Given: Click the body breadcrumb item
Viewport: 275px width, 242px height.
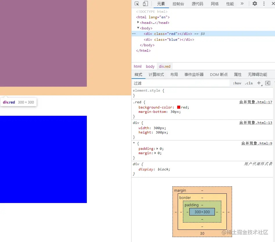Looking at the screenshot, I should [150, 66].
